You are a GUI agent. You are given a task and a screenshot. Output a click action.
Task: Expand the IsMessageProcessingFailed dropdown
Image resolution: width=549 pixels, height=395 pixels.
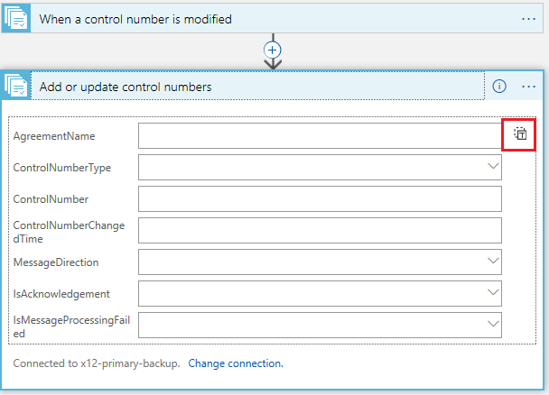point(493,325)
